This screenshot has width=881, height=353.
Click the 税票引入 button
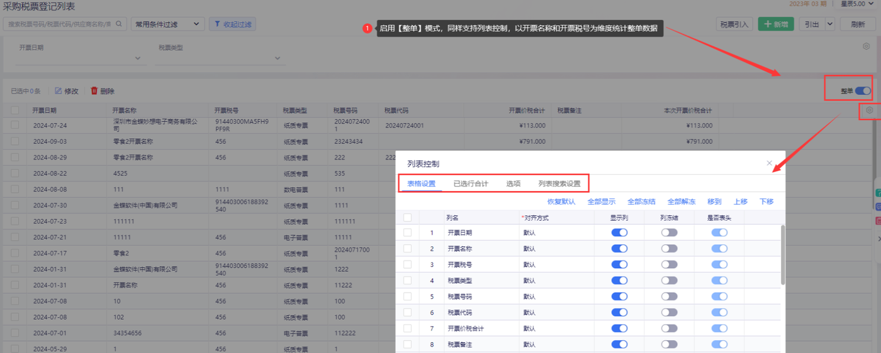[734, 24]
